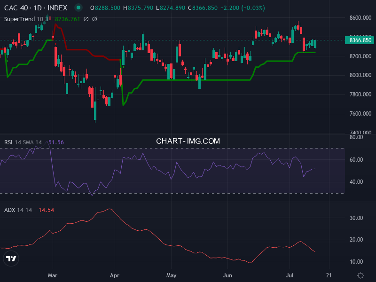Click the change value +2.200 (+0.03%)
This screenshot has width=376, height=282.
point(243,8)
